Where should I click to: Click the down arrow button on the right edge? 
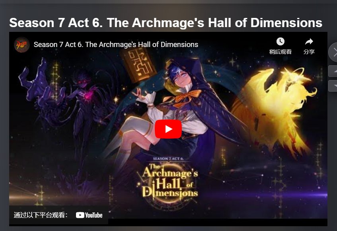[x=333, y=86]
